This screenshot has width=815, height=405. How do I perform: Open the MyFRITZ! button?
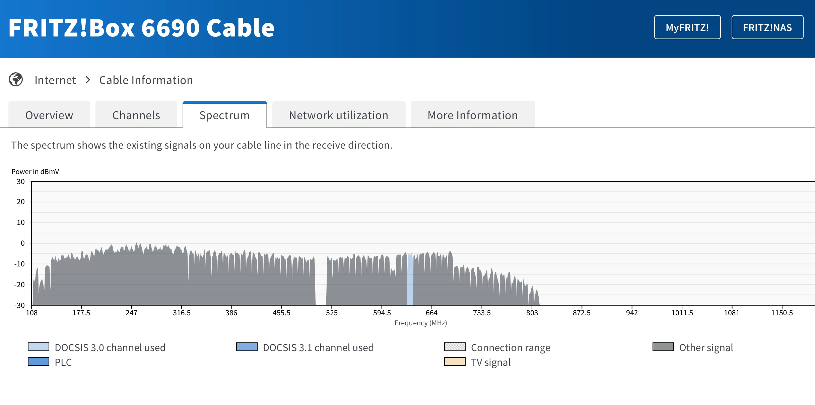point(687,27)
